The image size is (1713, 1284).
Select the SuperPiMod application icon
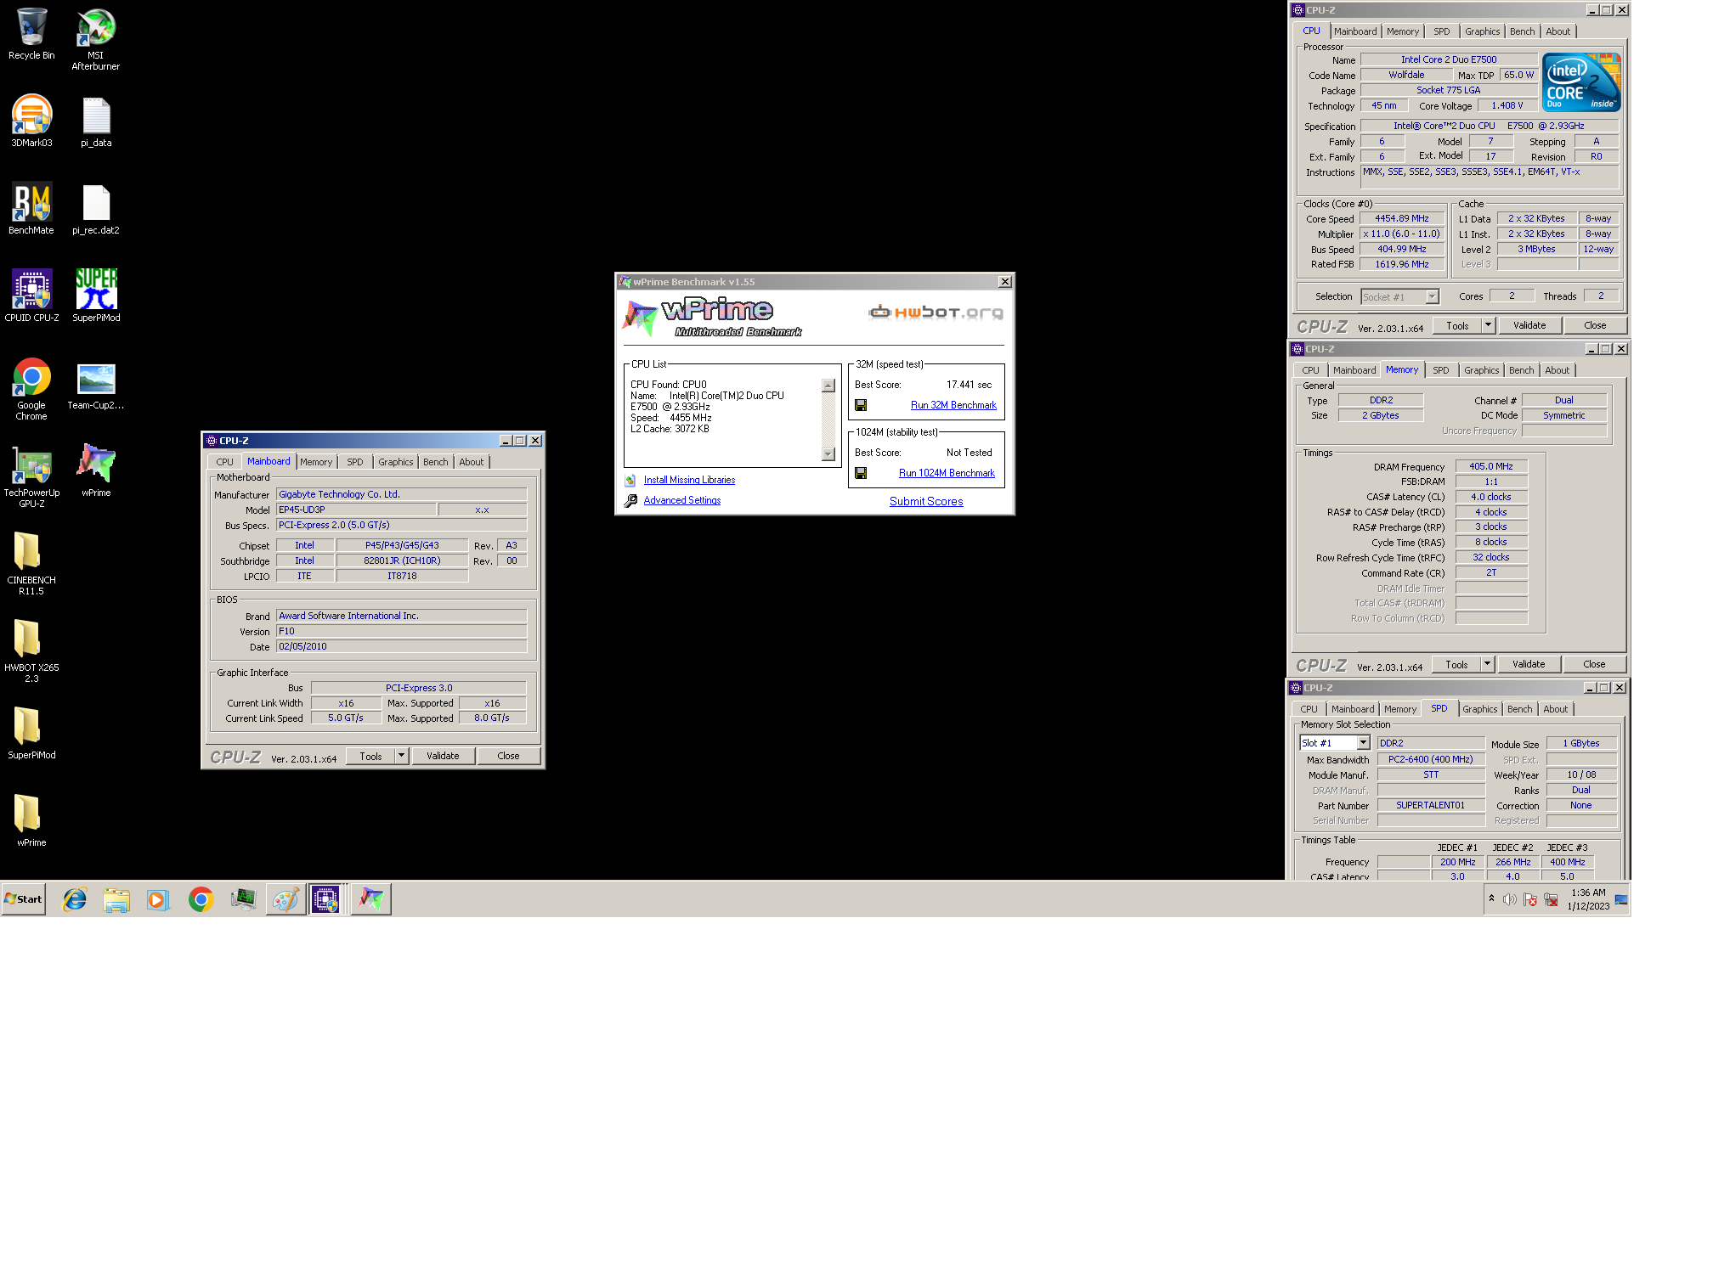coord(96,296)
